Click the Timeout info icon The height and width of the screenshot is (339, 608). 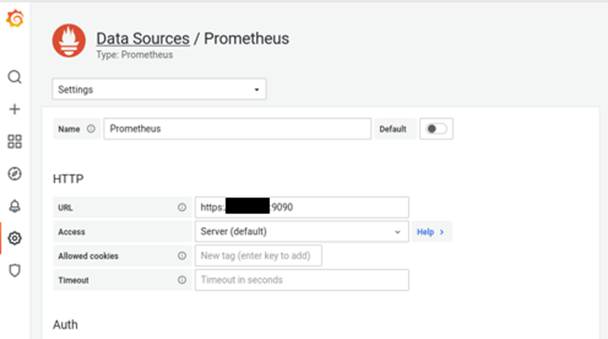click(x=182, y=280)
